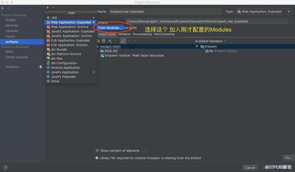
Task: Switch to Validation tab
Action: pos(124,34)
